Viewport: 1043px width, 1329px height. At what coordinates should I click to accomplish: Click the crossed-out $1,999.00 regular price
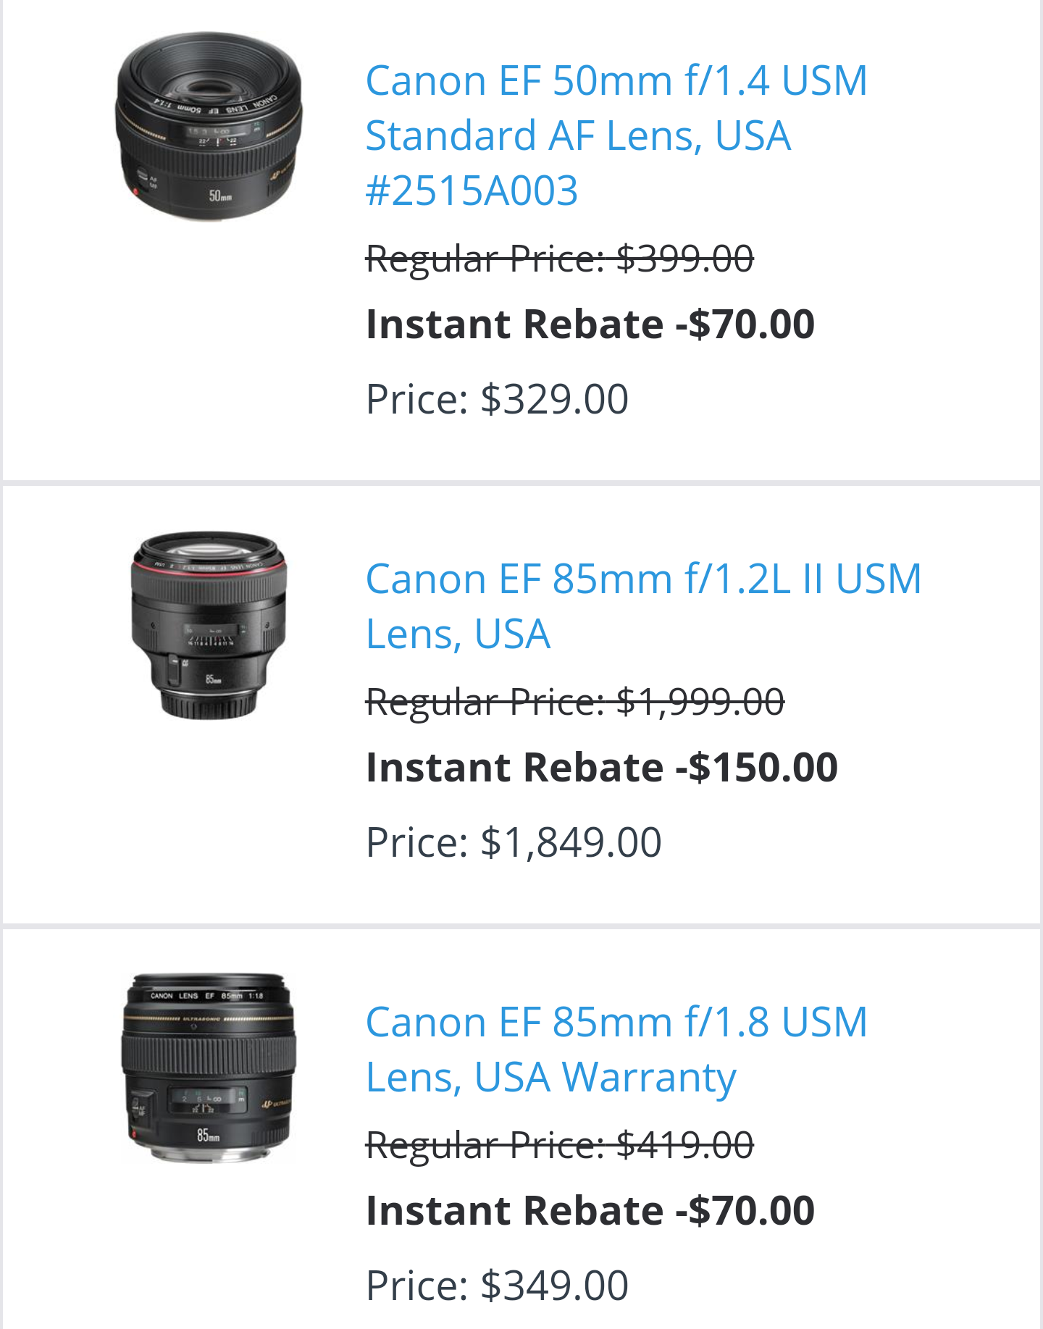pyautogui.click(x=574, y=702)
